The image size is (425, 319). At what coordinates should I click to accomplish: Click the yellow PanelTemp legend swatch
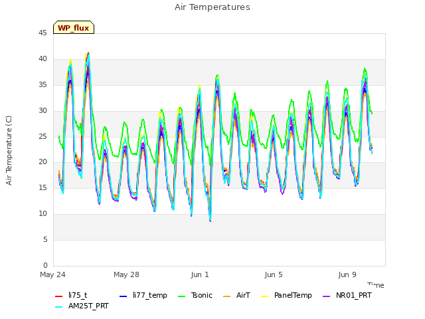[x=264, y=296]
